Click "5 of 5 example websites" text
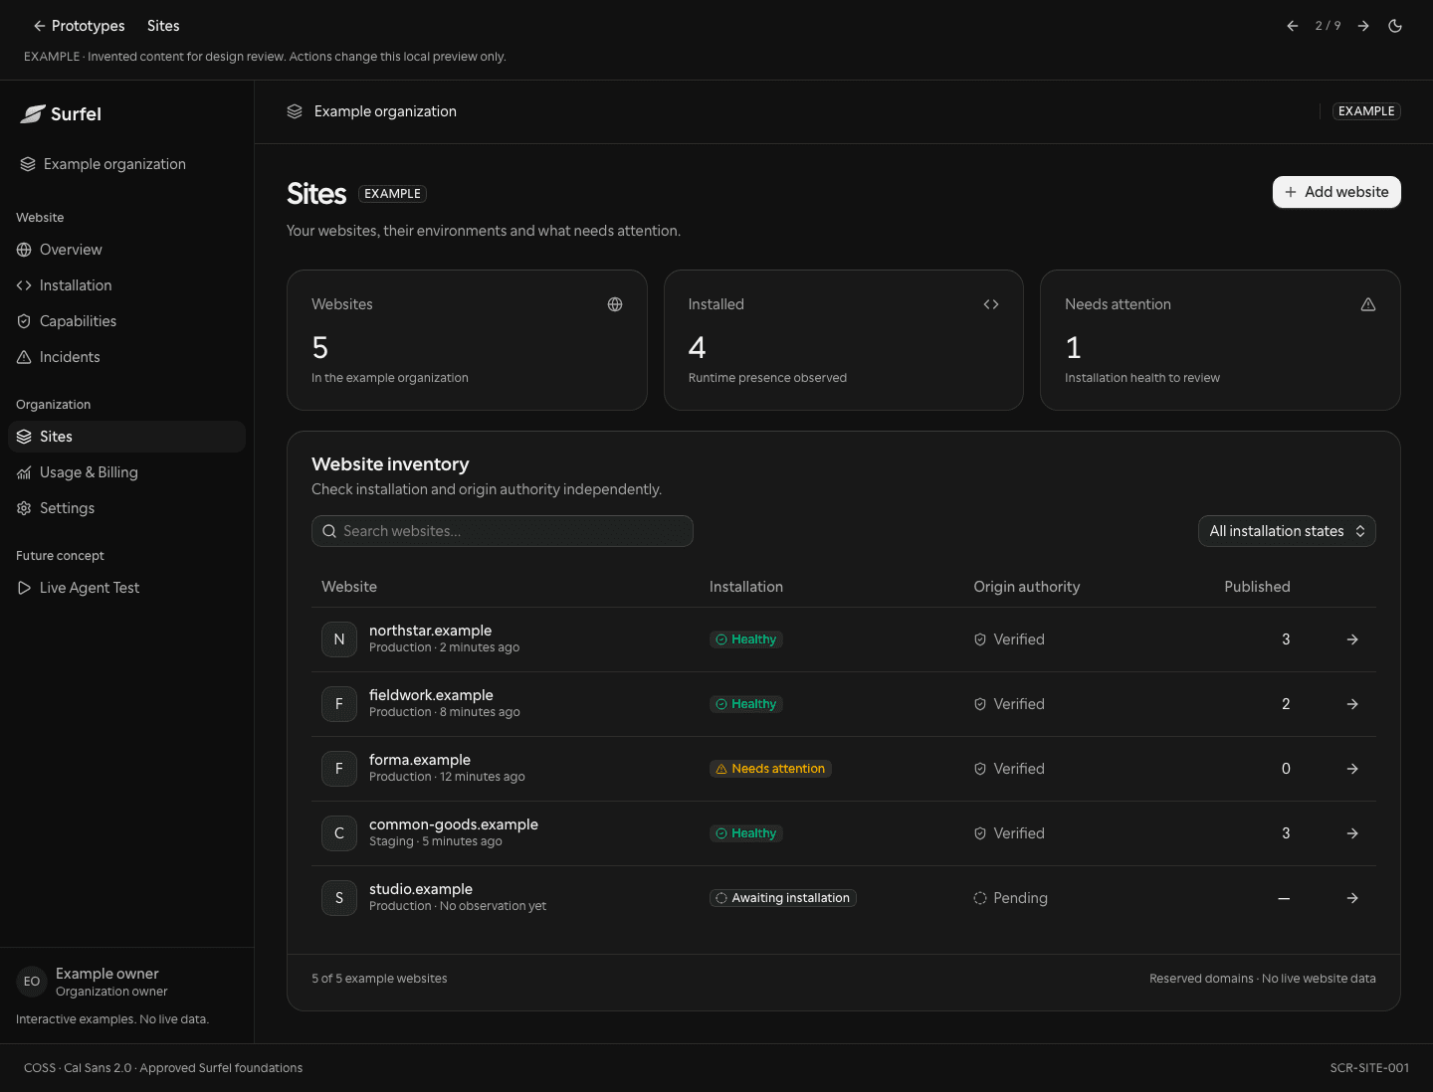The height and width of the screenshot is (1092, 1433). tap(379, 979)
